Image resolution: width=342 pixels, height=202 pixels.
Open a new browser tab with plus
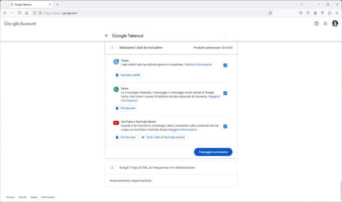point(57,5)
